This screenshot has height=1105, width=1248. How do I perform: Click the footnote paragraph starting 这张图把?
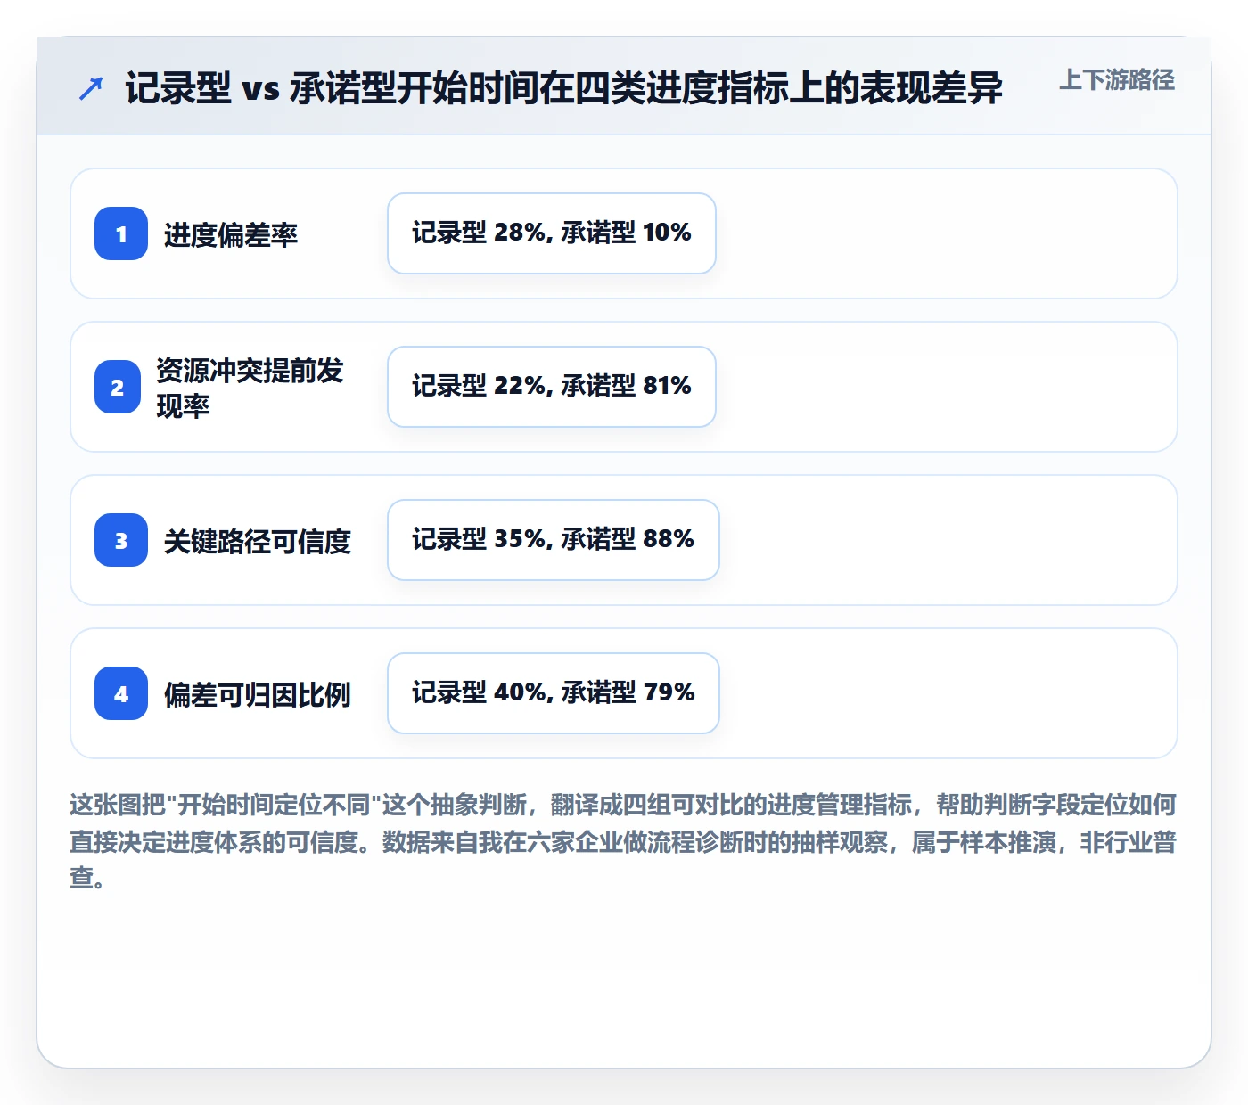(623, 841)
